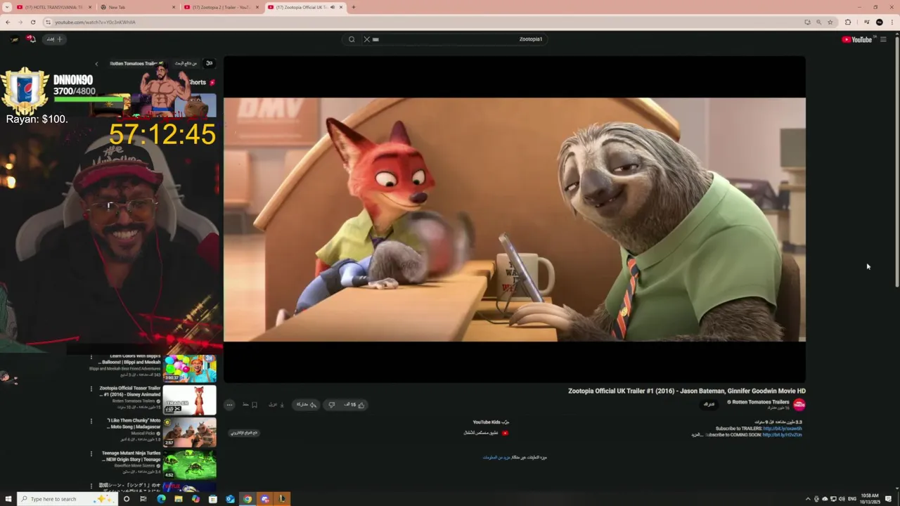Screen dimensions: 900x506
Task: Click the search magnifier icon
Action: [352, 39]
